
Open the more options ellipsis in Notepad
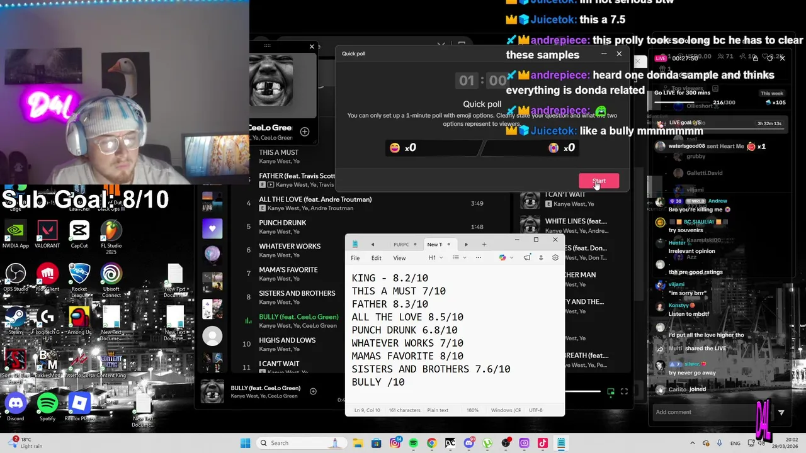point(478,257)
